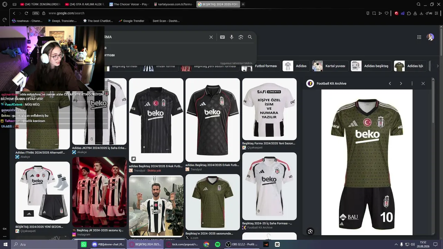Open the browser easy setup menu
This screenshot has width=443, height=249.
(436, 13)
